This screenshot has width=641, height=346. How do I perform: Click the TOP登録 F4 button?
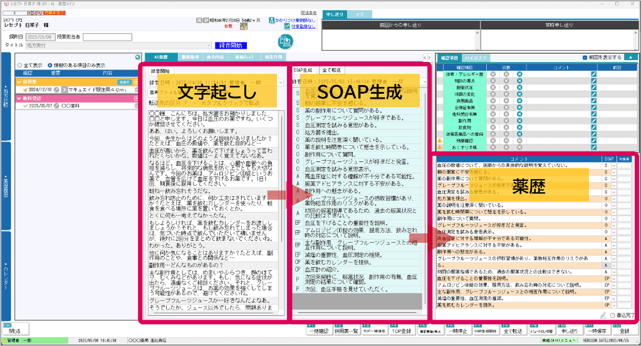[402, 330]
